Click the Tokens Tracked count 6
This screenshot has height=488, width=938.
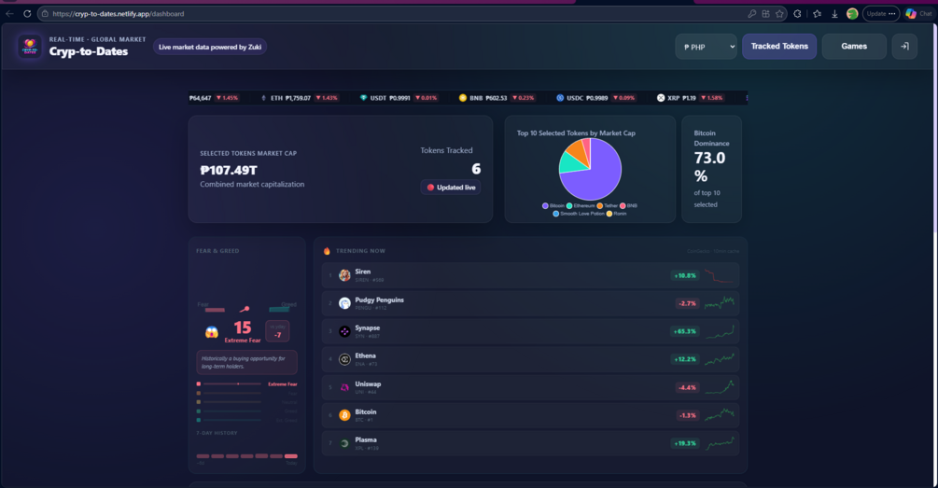click(476, 169)
